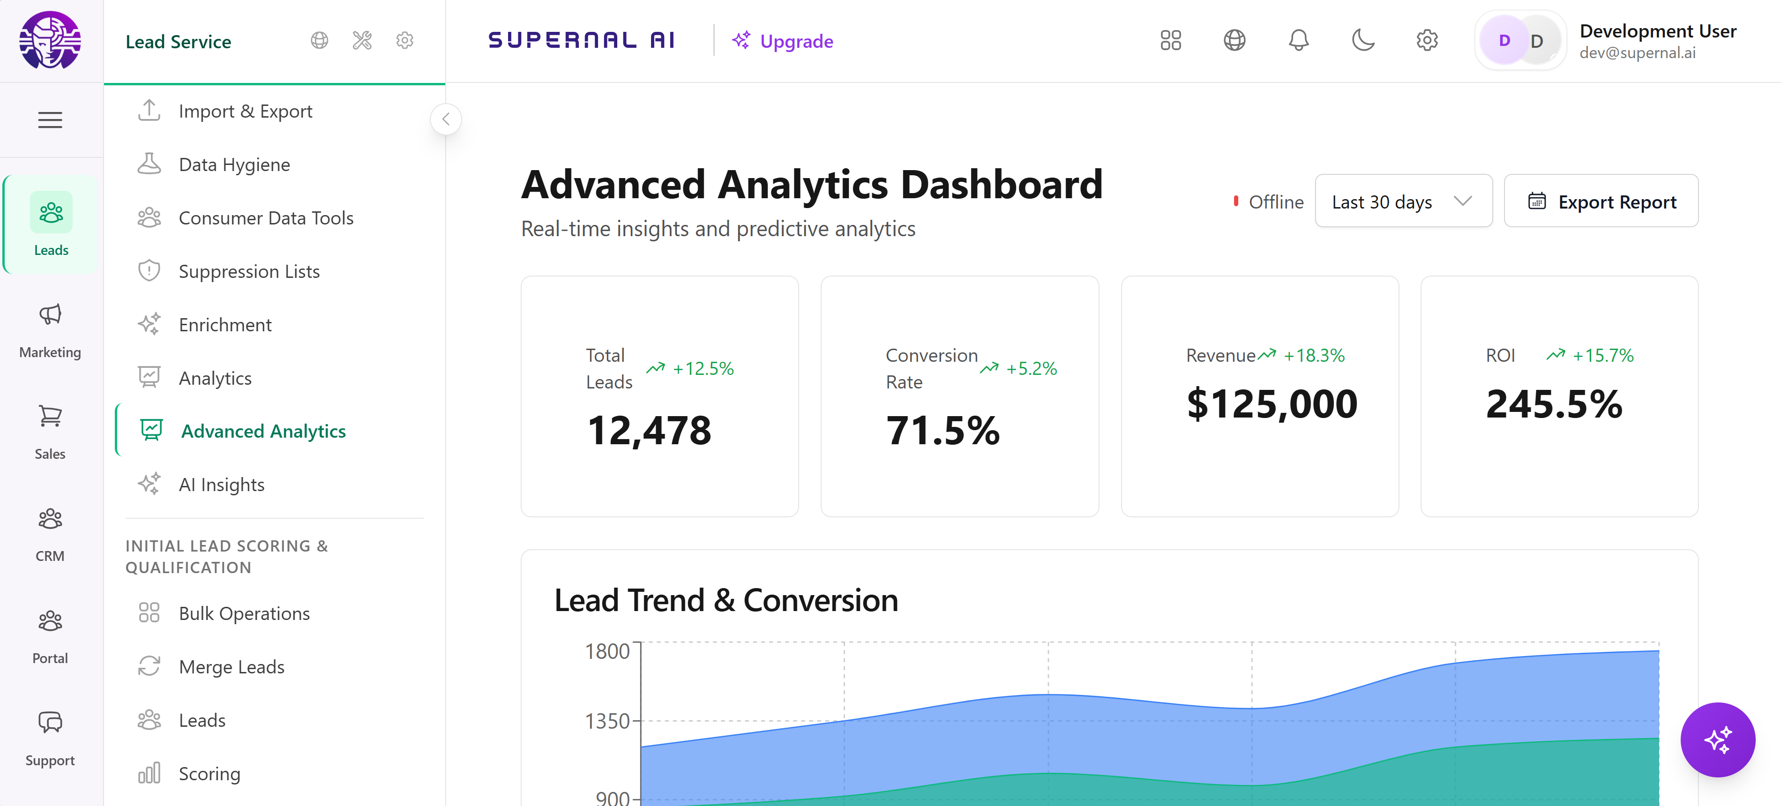Image resolution: width=1781 pixels, height=806 pixels.
Task: Click tools icon next to Lead Service
Action: pos(362,40)
